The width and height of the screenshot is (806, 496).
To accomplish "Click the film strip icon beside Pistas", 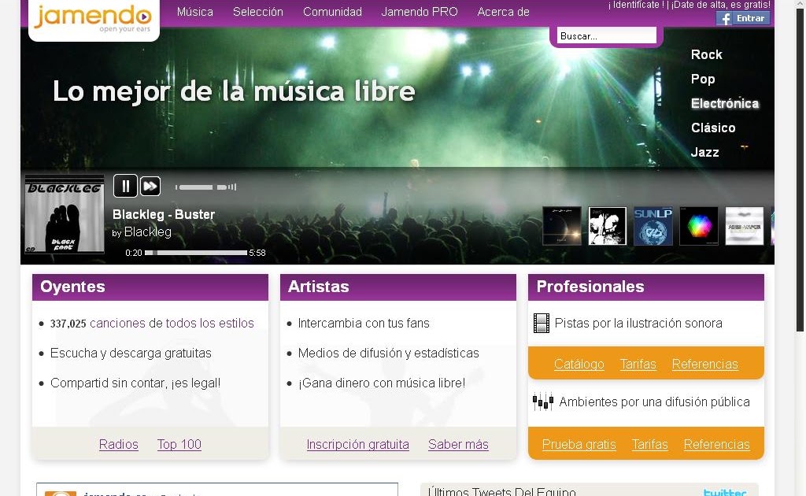I will [x=542, y=324].
